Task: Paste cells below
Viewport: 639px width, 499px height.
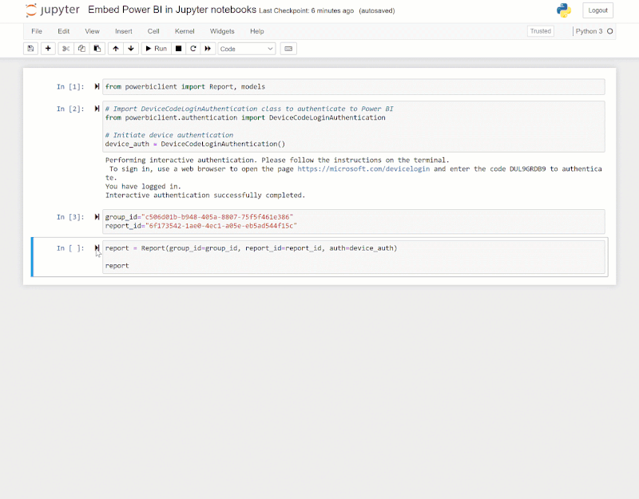Action: (97, 49)
